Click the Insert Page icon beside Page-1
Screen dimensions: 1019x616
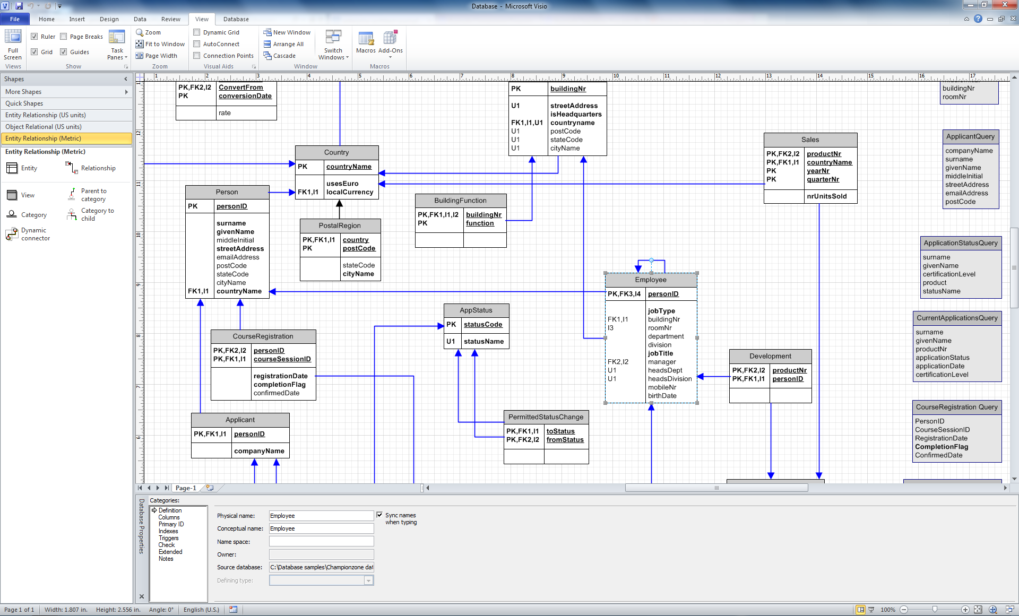pos(210,488)
